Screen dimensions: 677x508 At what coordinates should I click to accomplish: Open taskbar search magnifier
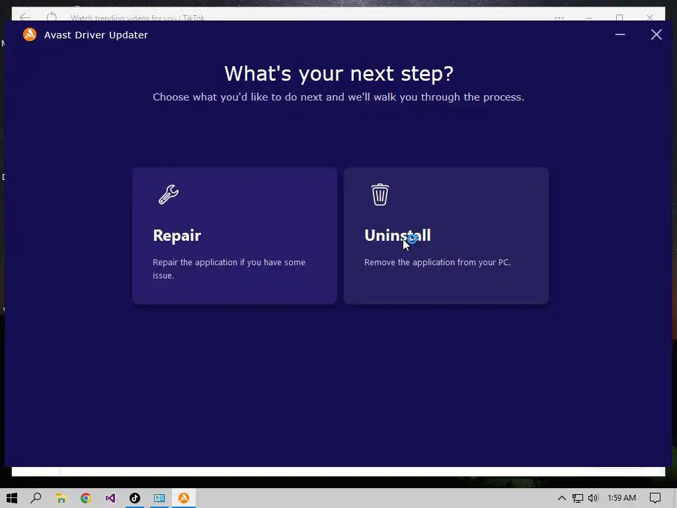[x=36, y=498]
